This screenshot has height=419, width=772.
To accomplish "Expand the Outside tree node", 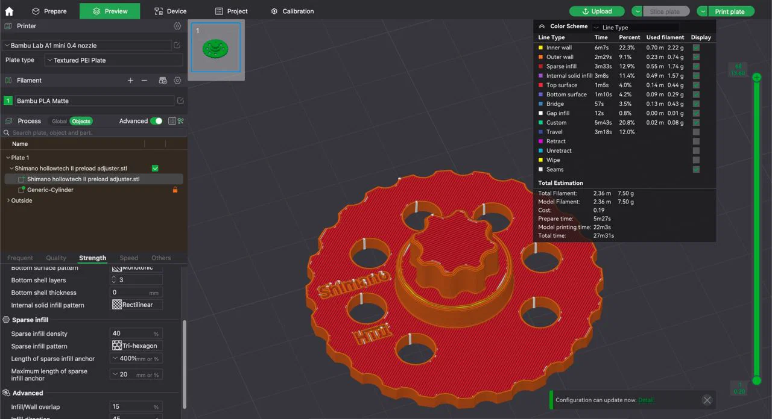I will 8,200.
